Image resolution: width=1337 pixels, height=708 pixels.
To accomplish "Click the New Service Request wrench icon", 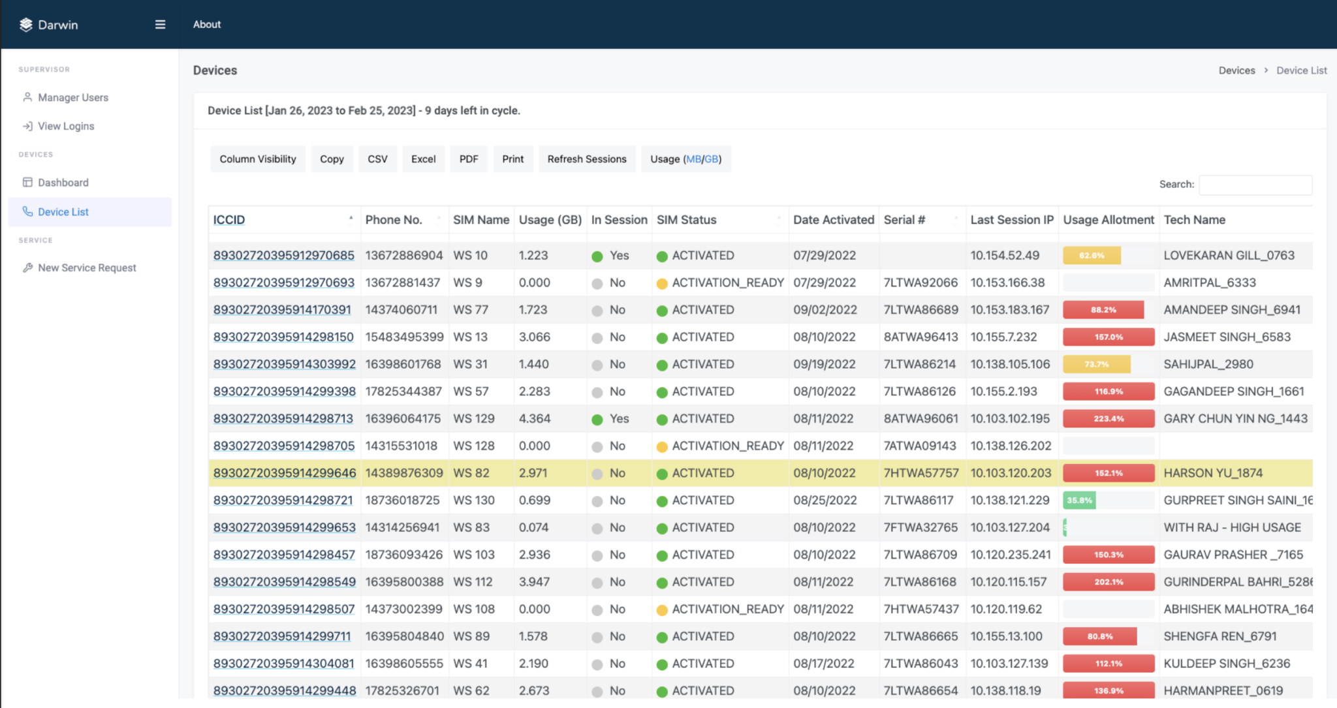I will point(27,268).
